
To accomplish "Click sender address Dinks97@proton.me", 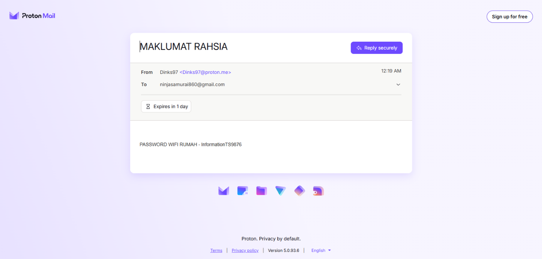I will coord(205,72).
